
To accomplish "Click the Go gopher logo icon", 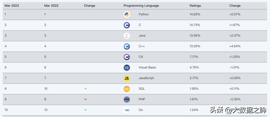I will (x=127, y=110).
